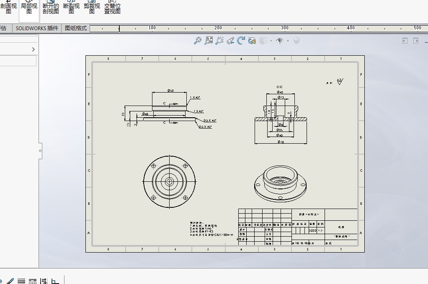Select the 剪裁视图 crop view tool
This screenshot has width=428, height=284.
92,8
